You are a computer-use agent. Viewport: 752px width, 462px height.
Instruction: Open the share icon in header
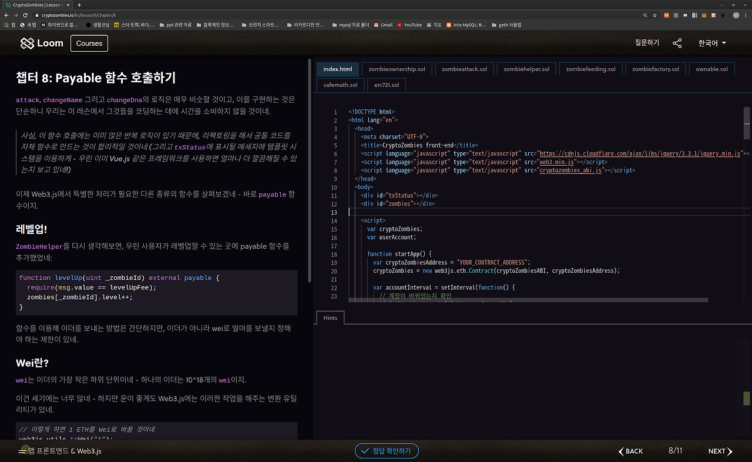(677, 43)
